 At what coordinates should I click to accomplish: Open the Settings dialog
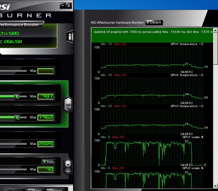tap(55, 190)
